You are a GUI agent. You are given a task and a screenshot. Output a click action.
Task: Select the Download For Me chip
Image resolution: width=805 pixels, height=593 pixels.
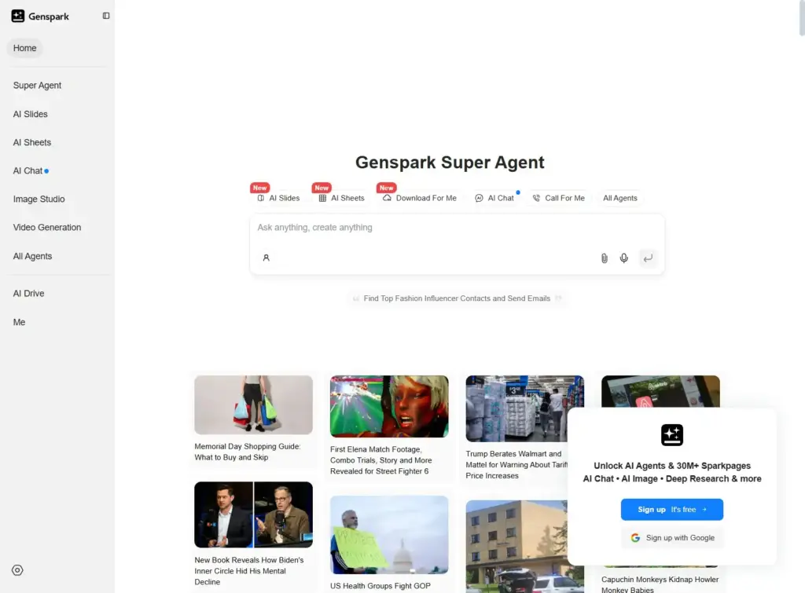pos(420,198)
